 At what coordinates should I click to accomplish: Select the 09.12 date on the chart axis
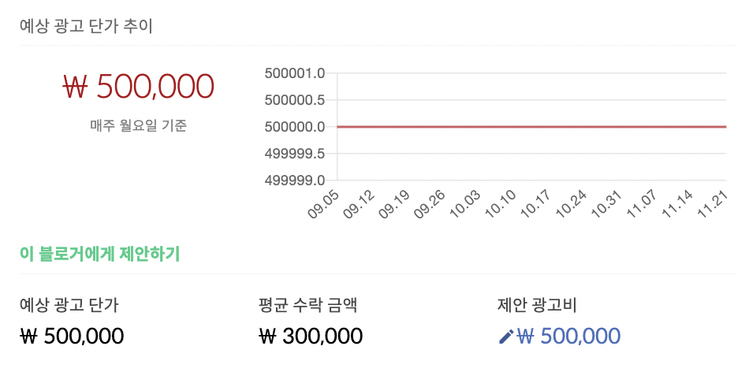360,204
